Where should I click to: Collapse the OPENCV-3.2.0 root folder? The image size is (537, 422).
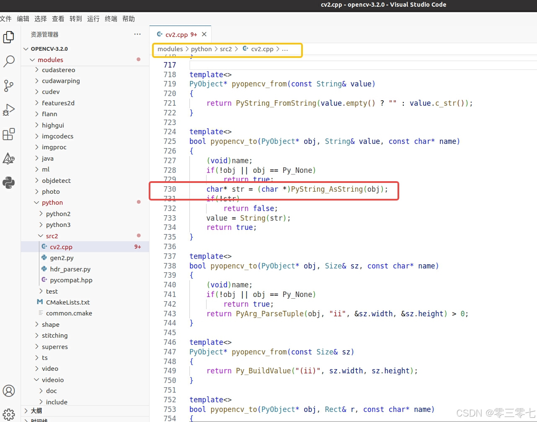point(85,49)
